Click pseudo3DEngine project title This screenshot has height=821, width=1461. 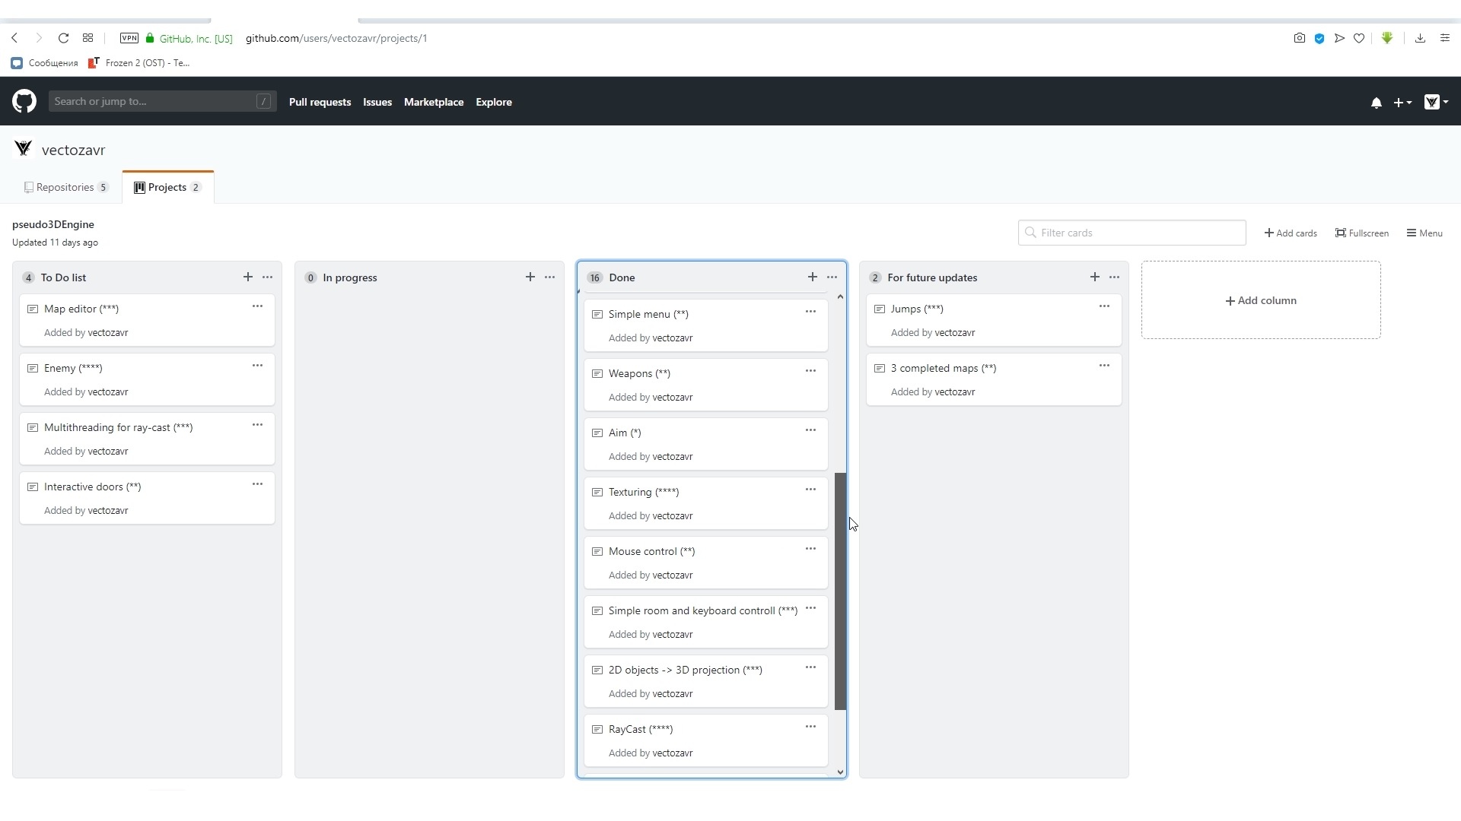click(53, 224)
